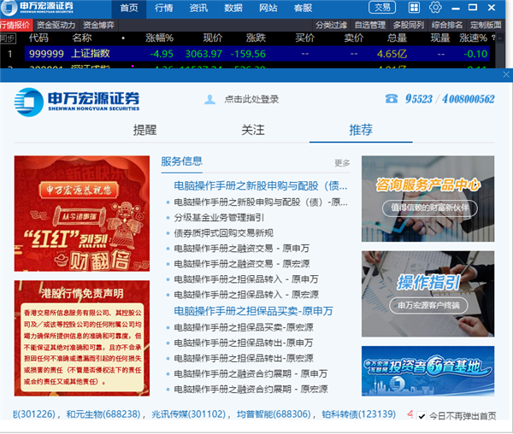Click the user avatar icon beside login text
The image size is (513, 434).
coord(209,99)
